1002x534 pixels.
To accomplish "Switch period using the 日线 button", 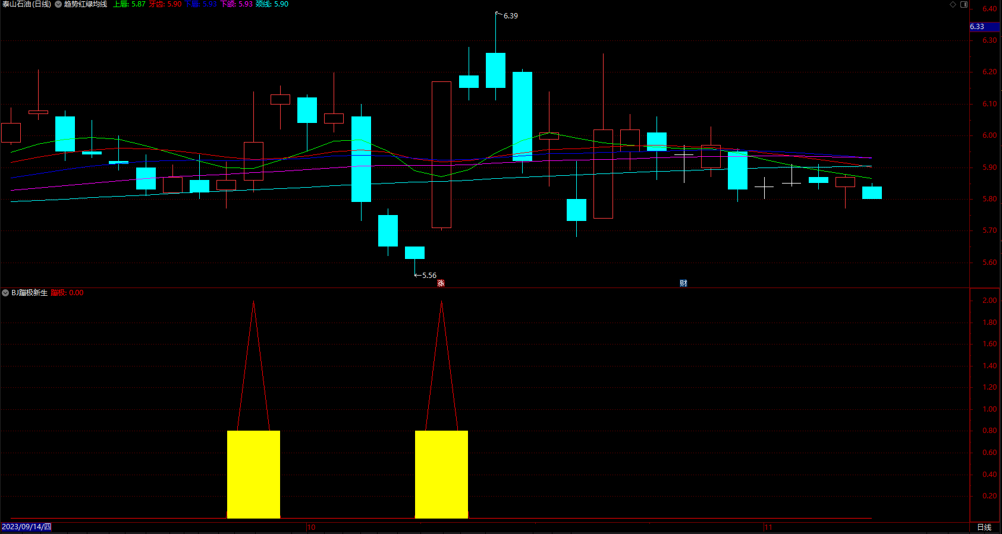I will pos(984,527).
